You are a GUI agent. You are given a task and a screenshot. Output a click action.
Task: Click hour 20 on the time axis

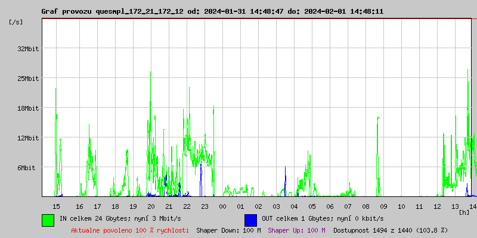point(151,206)
